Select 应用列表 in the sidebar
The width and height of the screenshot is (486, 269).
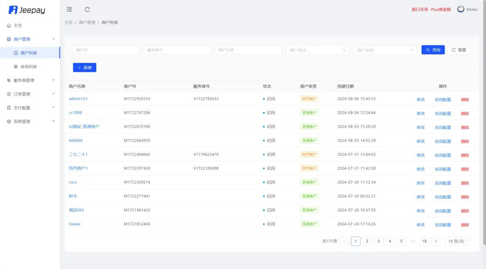point(29,67)
